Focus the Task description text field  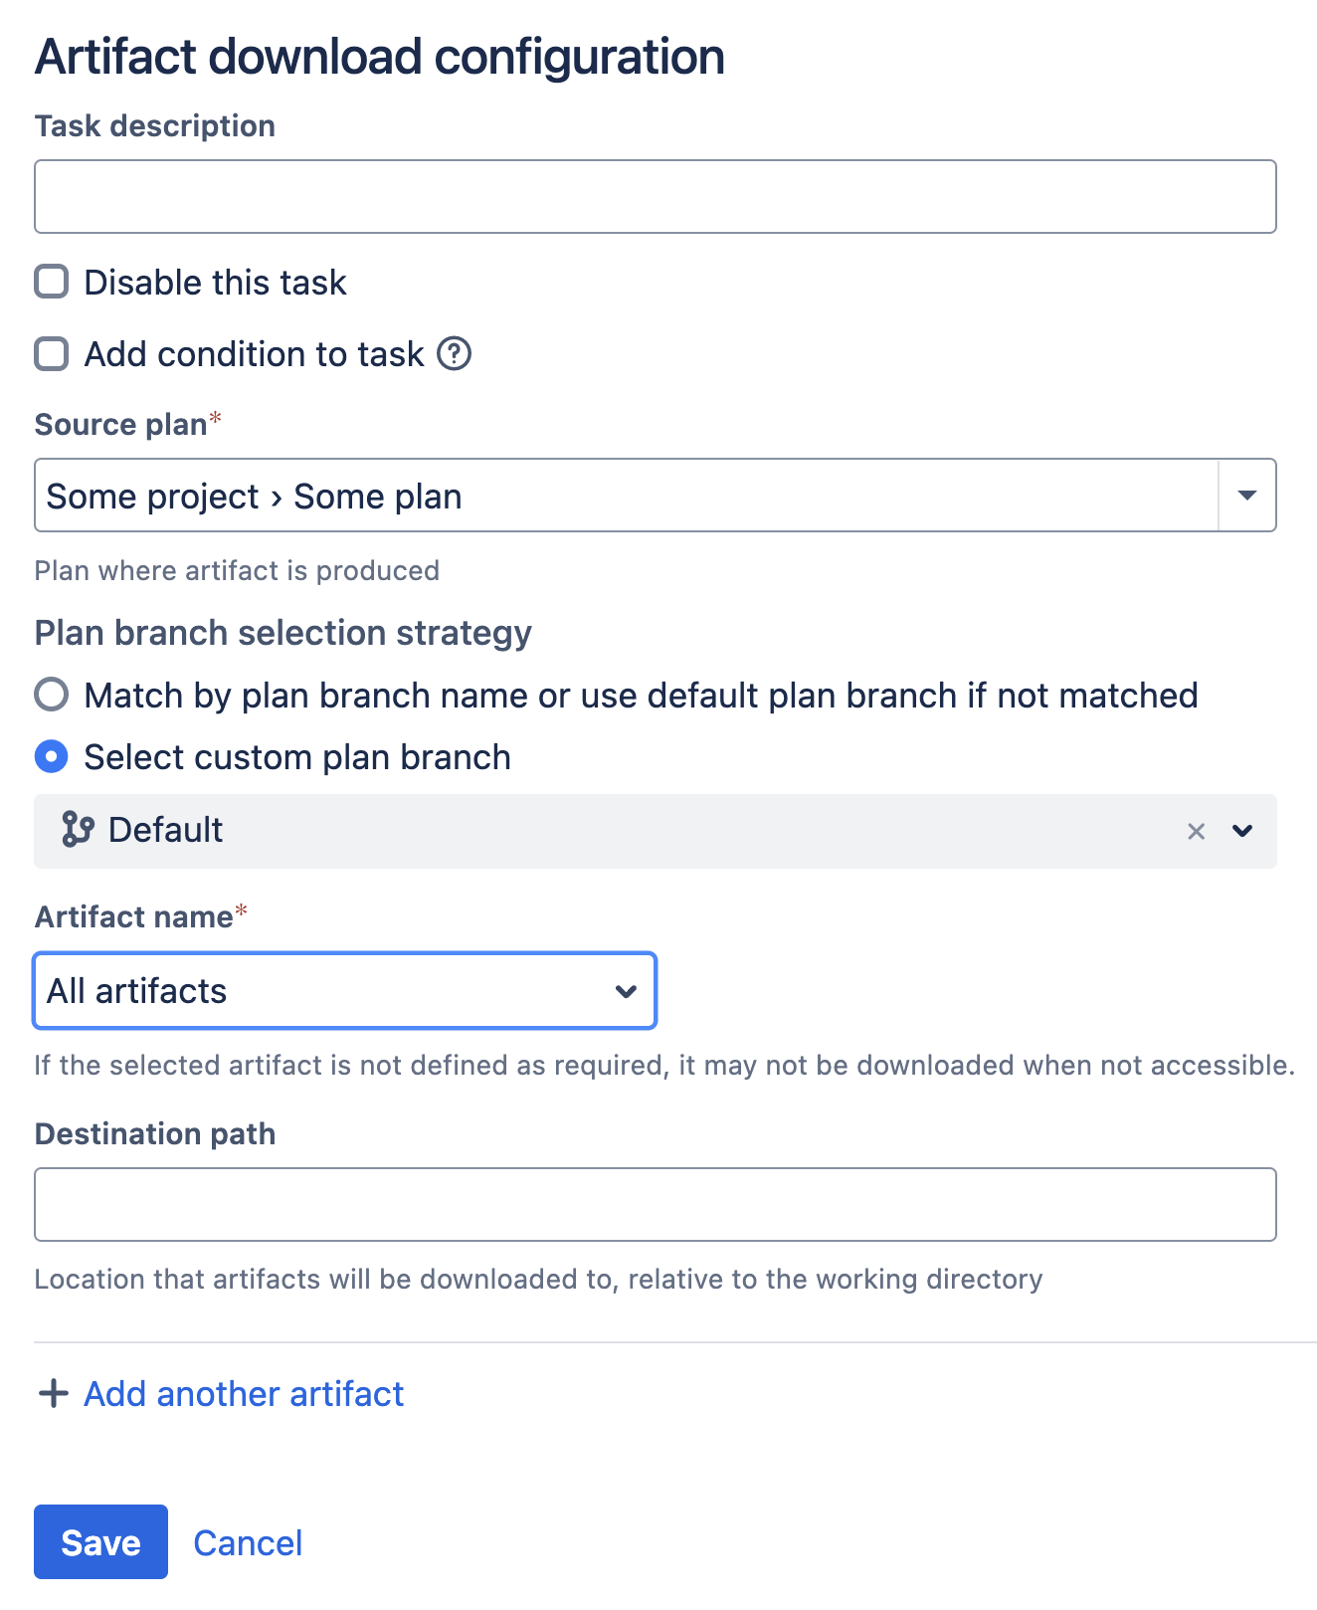[655, 197]
